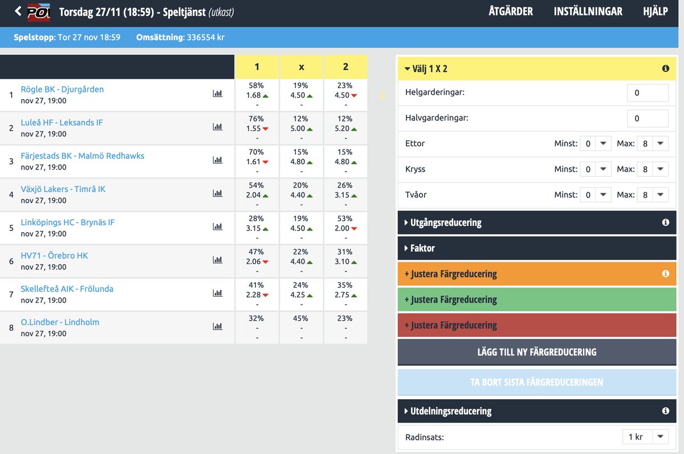Open the ÅTGÄRDER menu
The width and height of the screenshot is (684, 454).
pos(511,11)
